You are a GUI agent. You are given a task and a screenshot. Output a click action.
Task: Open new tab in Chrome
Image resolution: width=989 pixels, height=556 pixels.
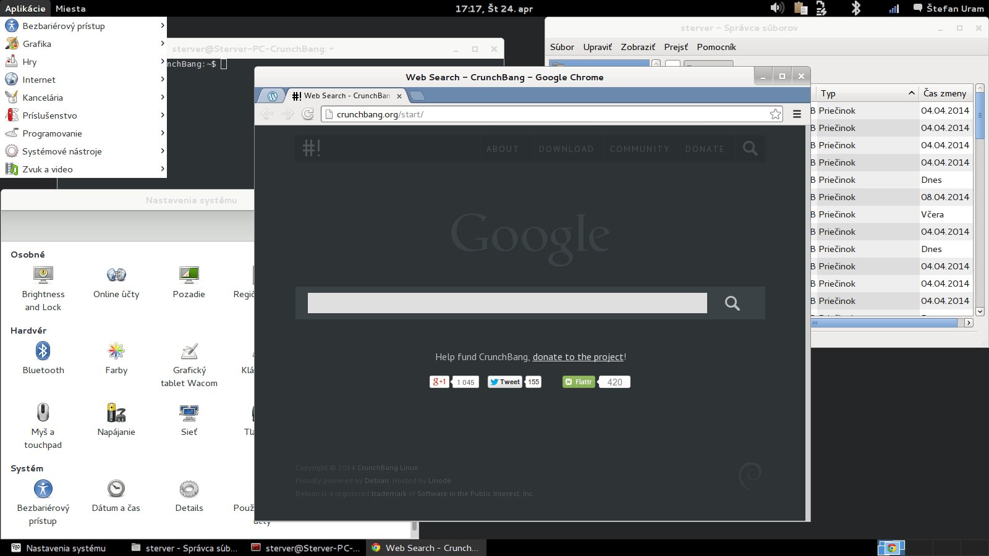pos(417,96)
